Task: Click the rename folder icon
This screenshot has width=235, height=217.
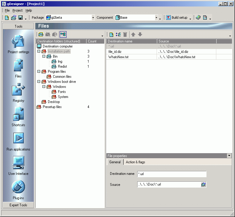Action: point(55,35)
